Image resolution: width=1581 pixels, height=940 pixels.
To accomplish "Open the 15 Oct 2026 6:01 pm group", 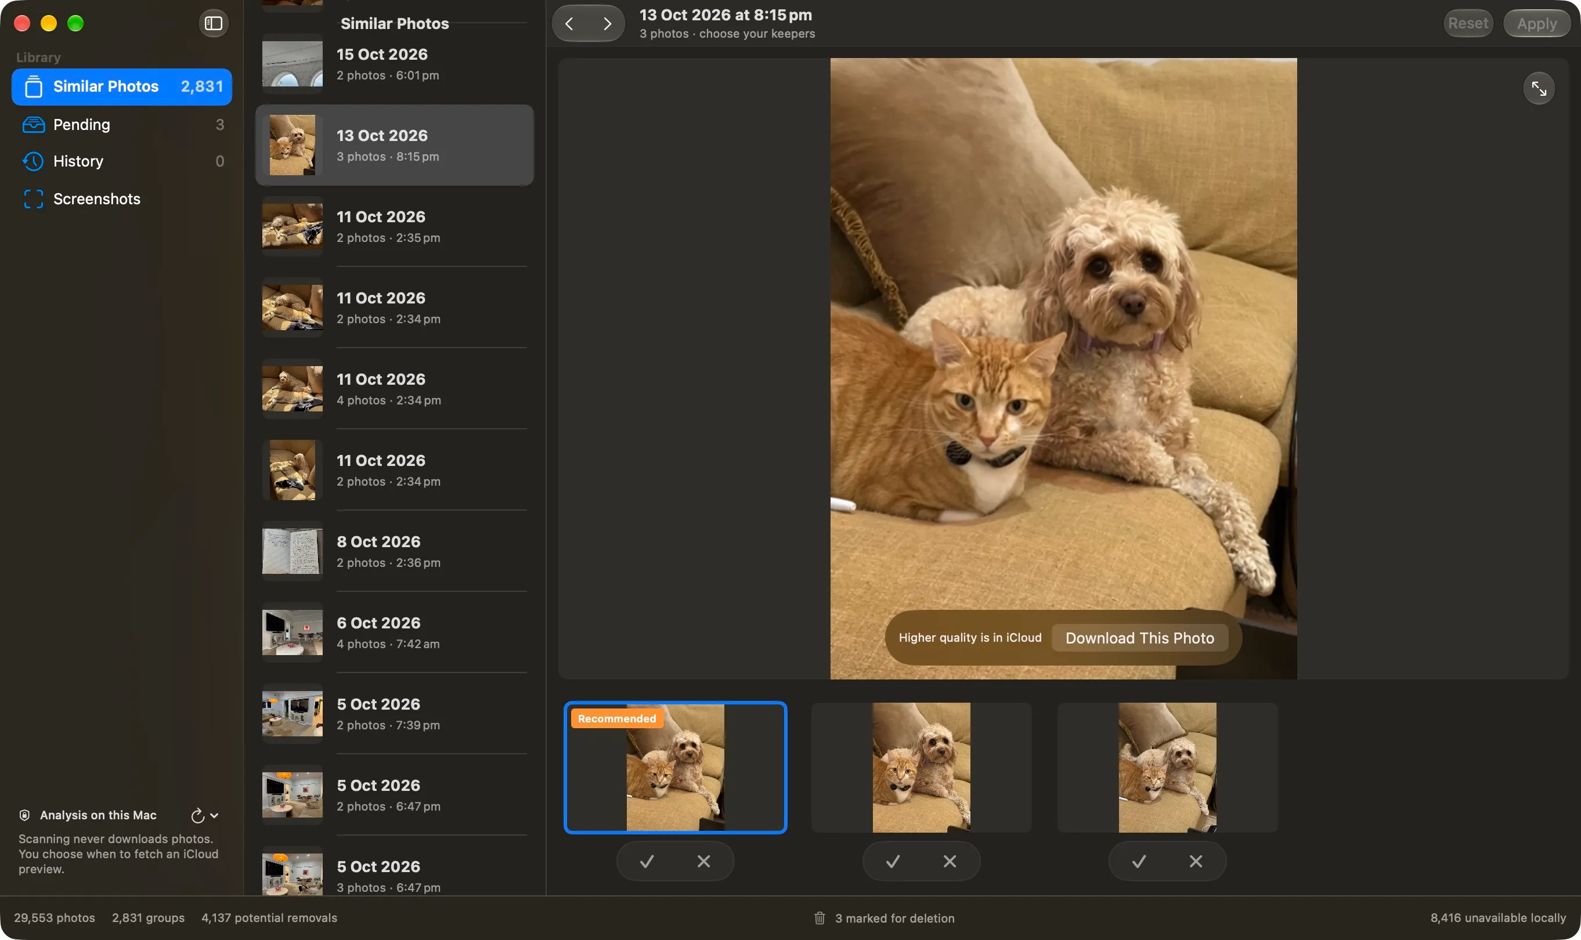I will [394, 64].
